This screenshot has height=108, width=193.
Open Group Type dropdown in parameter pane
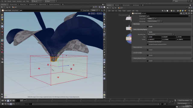point(152,19)
